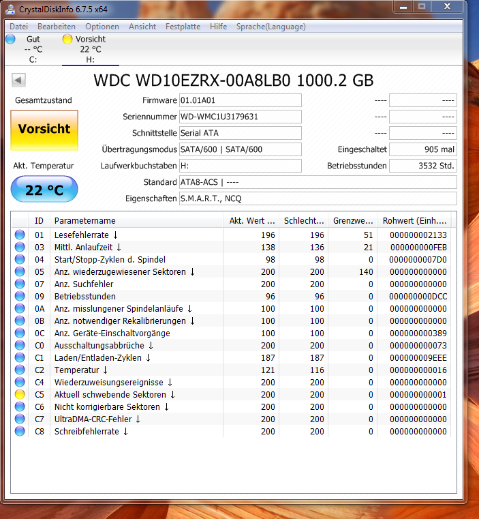This screenshot has width=479, height=519.
Task: Click status icon of wiederzugewiesener Sektoren row
Action: pos(20,271)
